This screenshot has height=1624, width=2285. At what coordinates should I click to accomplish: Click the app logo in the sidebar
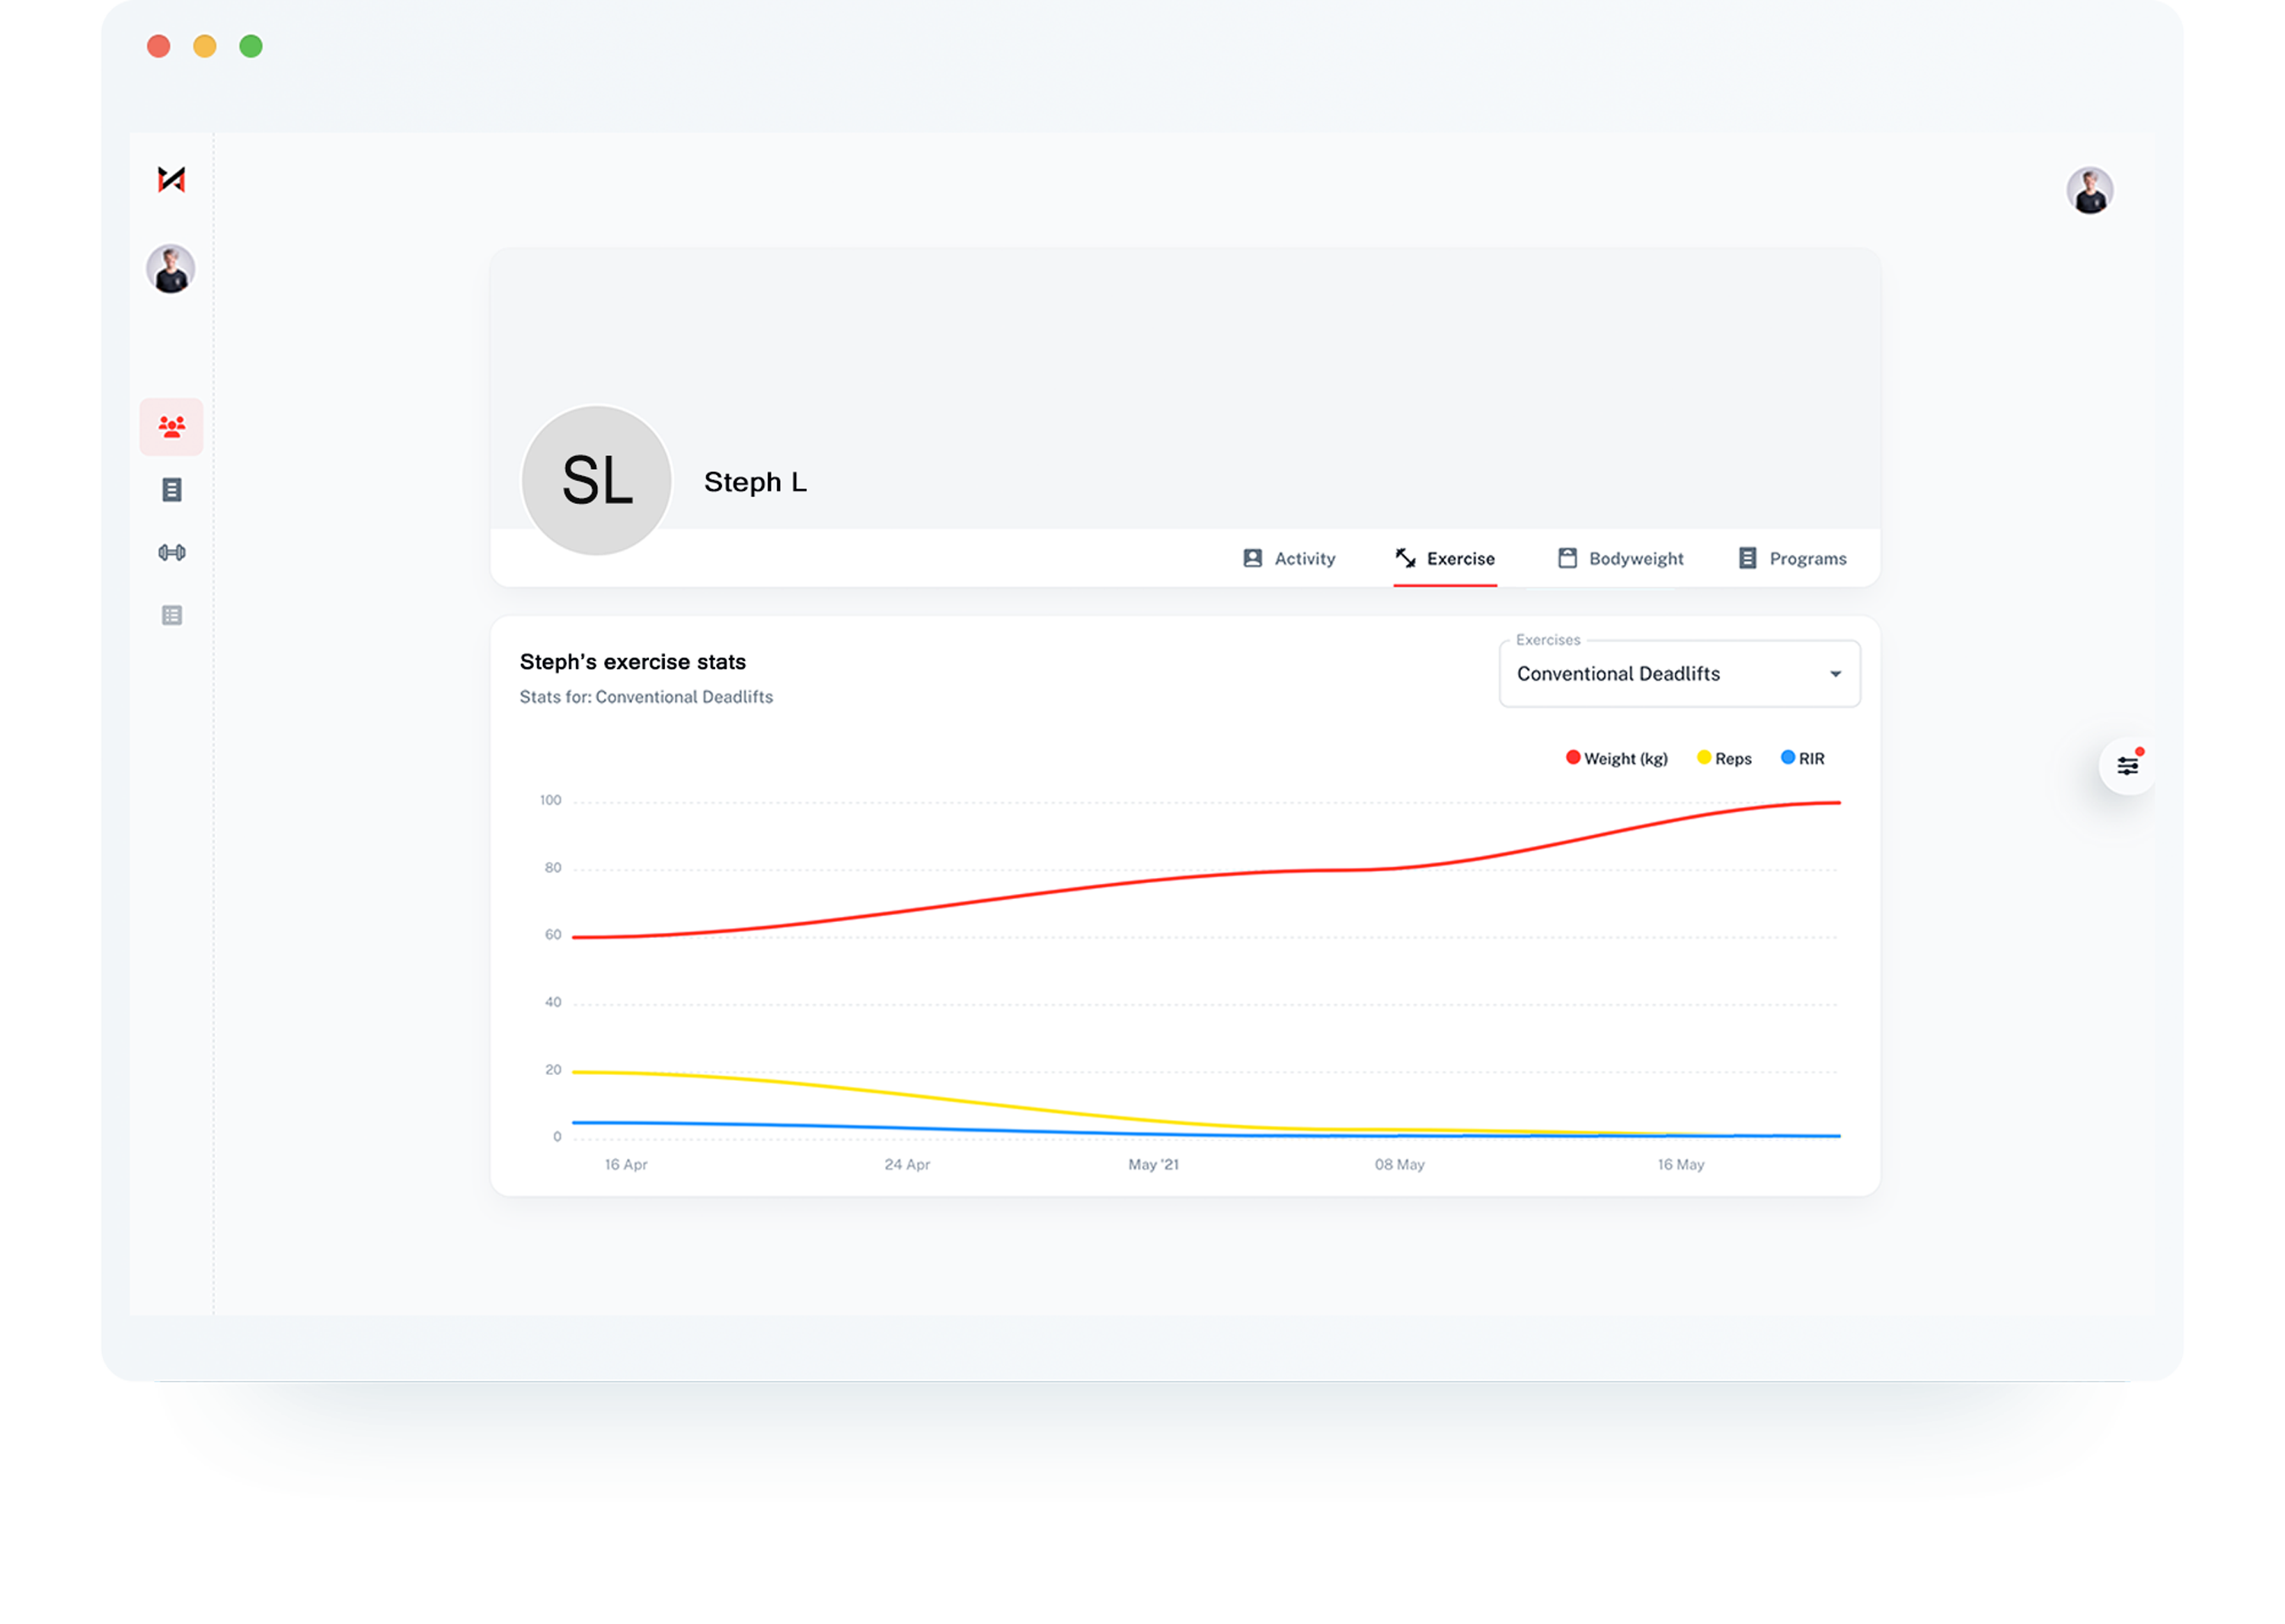click(x=171, y=179)
